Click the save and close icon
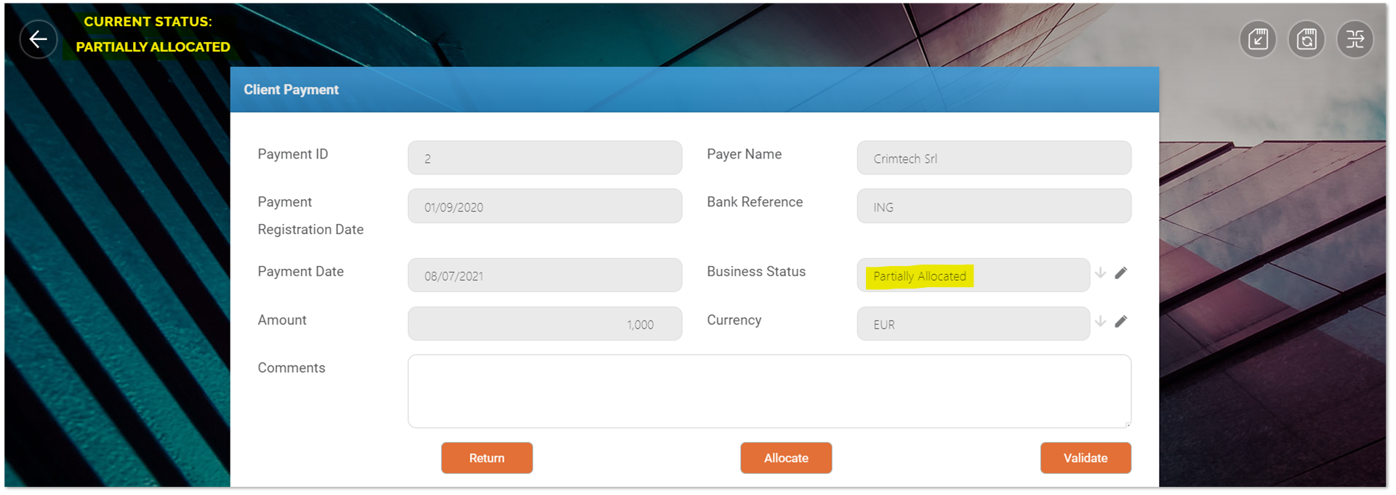Viewport: 1396px width, 495px height. [x=1258, y=39]
